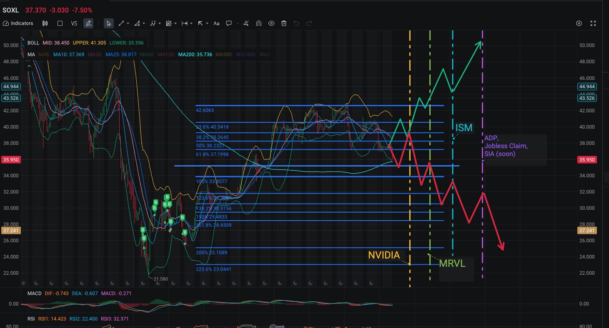Image resolution: width=609 pixels, height=328 pixels.
Task: Select the ADP Jobless Claim note
Action: coord(506,146)
